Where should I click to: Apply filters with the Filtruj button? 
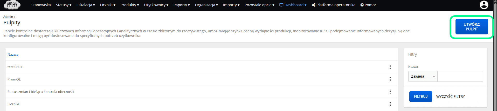pyautogui.click(x=420, y=97)
